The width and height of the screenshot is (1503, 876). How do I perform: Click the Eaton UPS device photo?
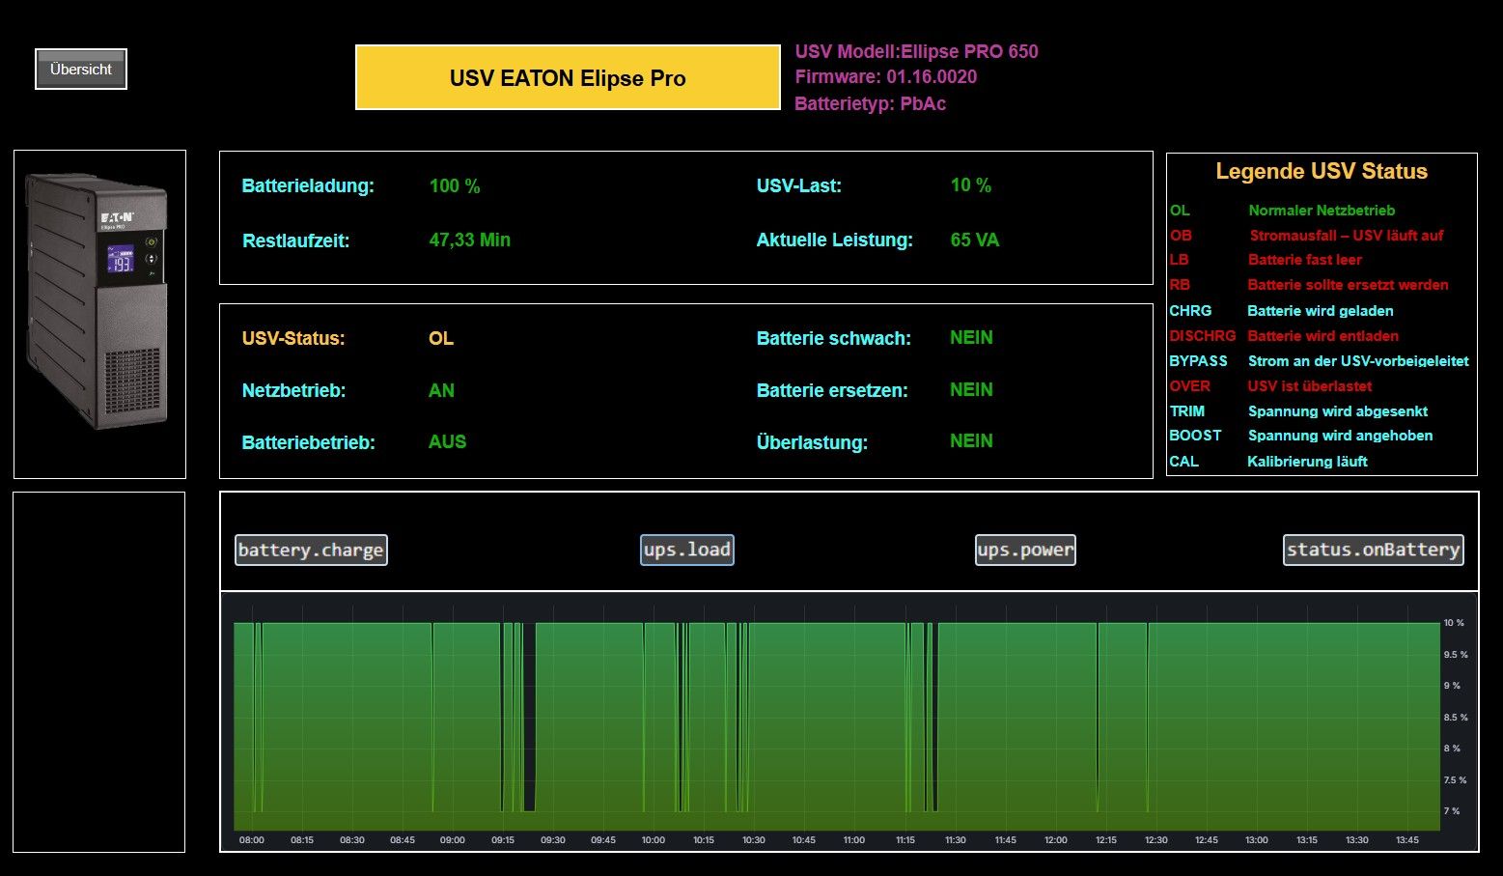(x=98, y=299)
